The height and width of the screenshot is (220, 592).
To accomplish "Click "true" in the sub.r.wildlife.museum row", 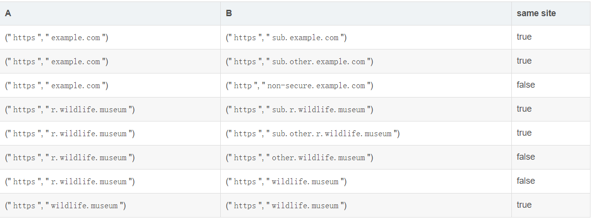I will point(524,109).
